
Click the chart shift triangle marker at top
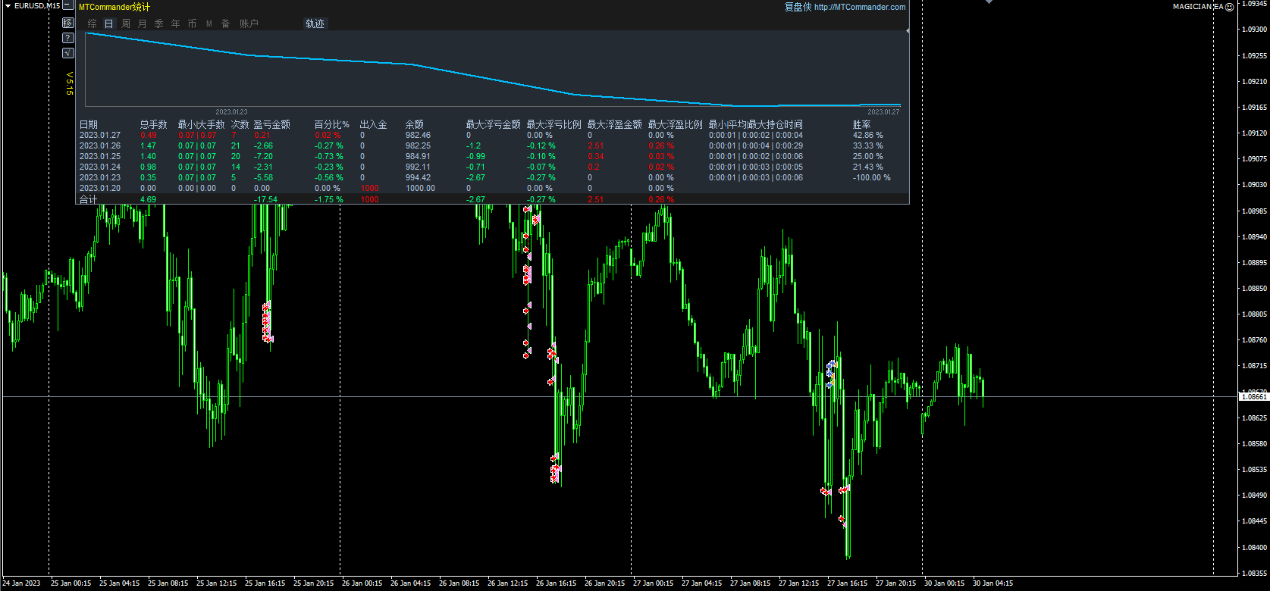point(988,2)
